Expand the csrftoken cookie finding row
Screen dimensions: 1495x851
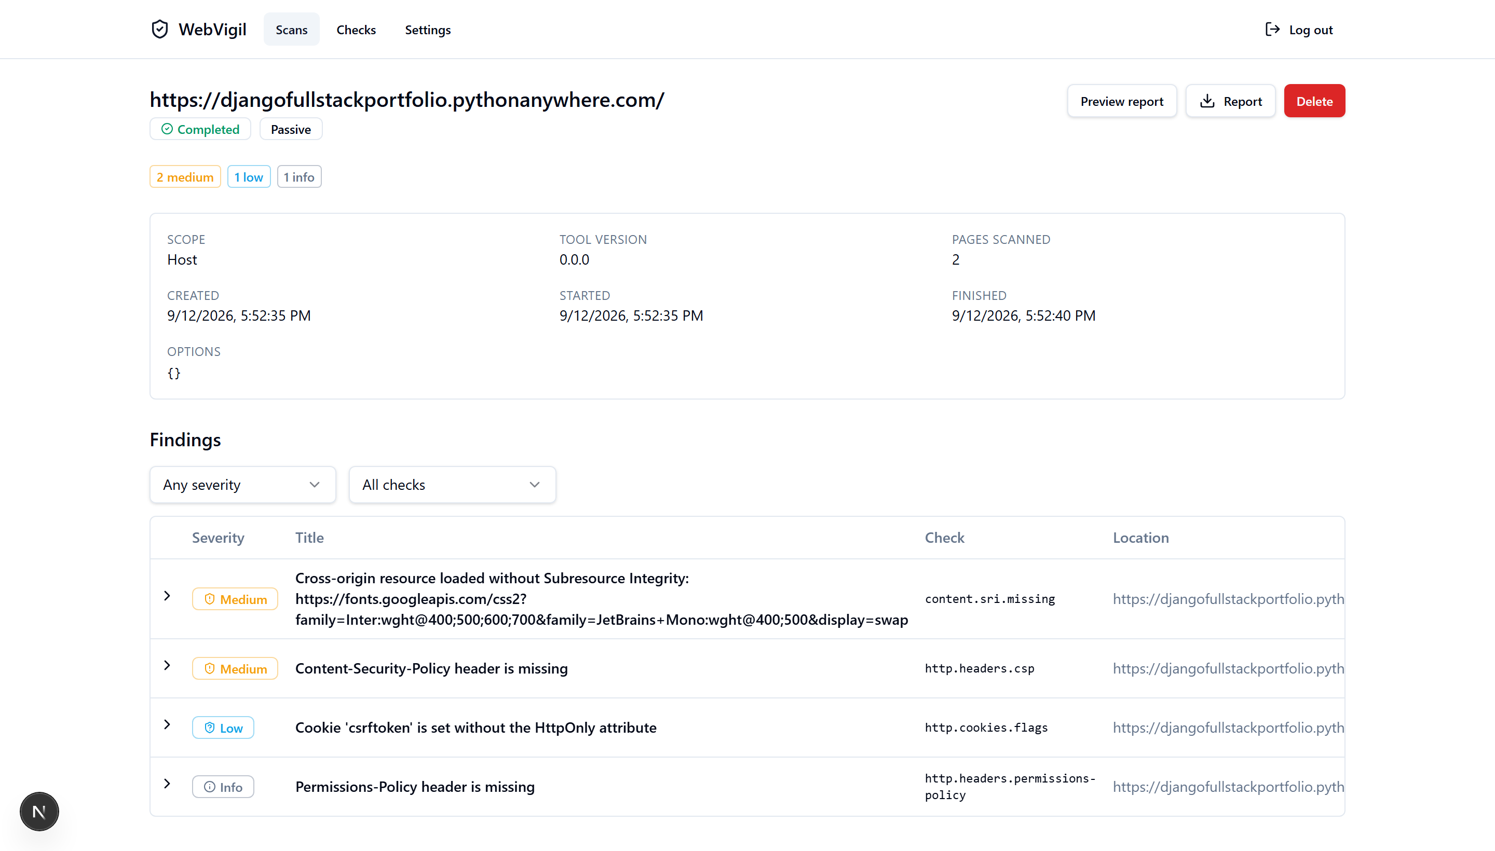167,724
